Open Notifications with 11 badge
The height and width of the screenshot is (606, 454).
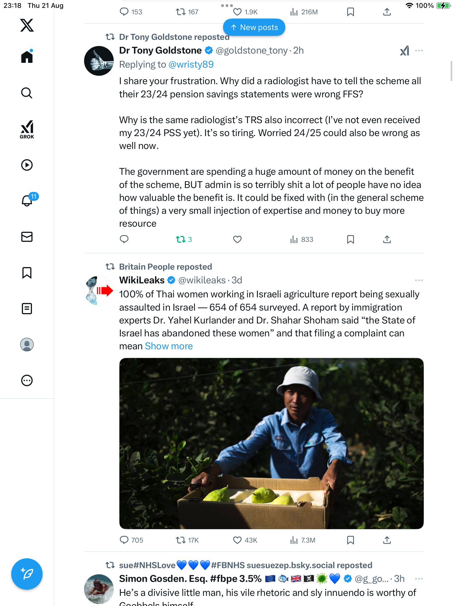27,200
